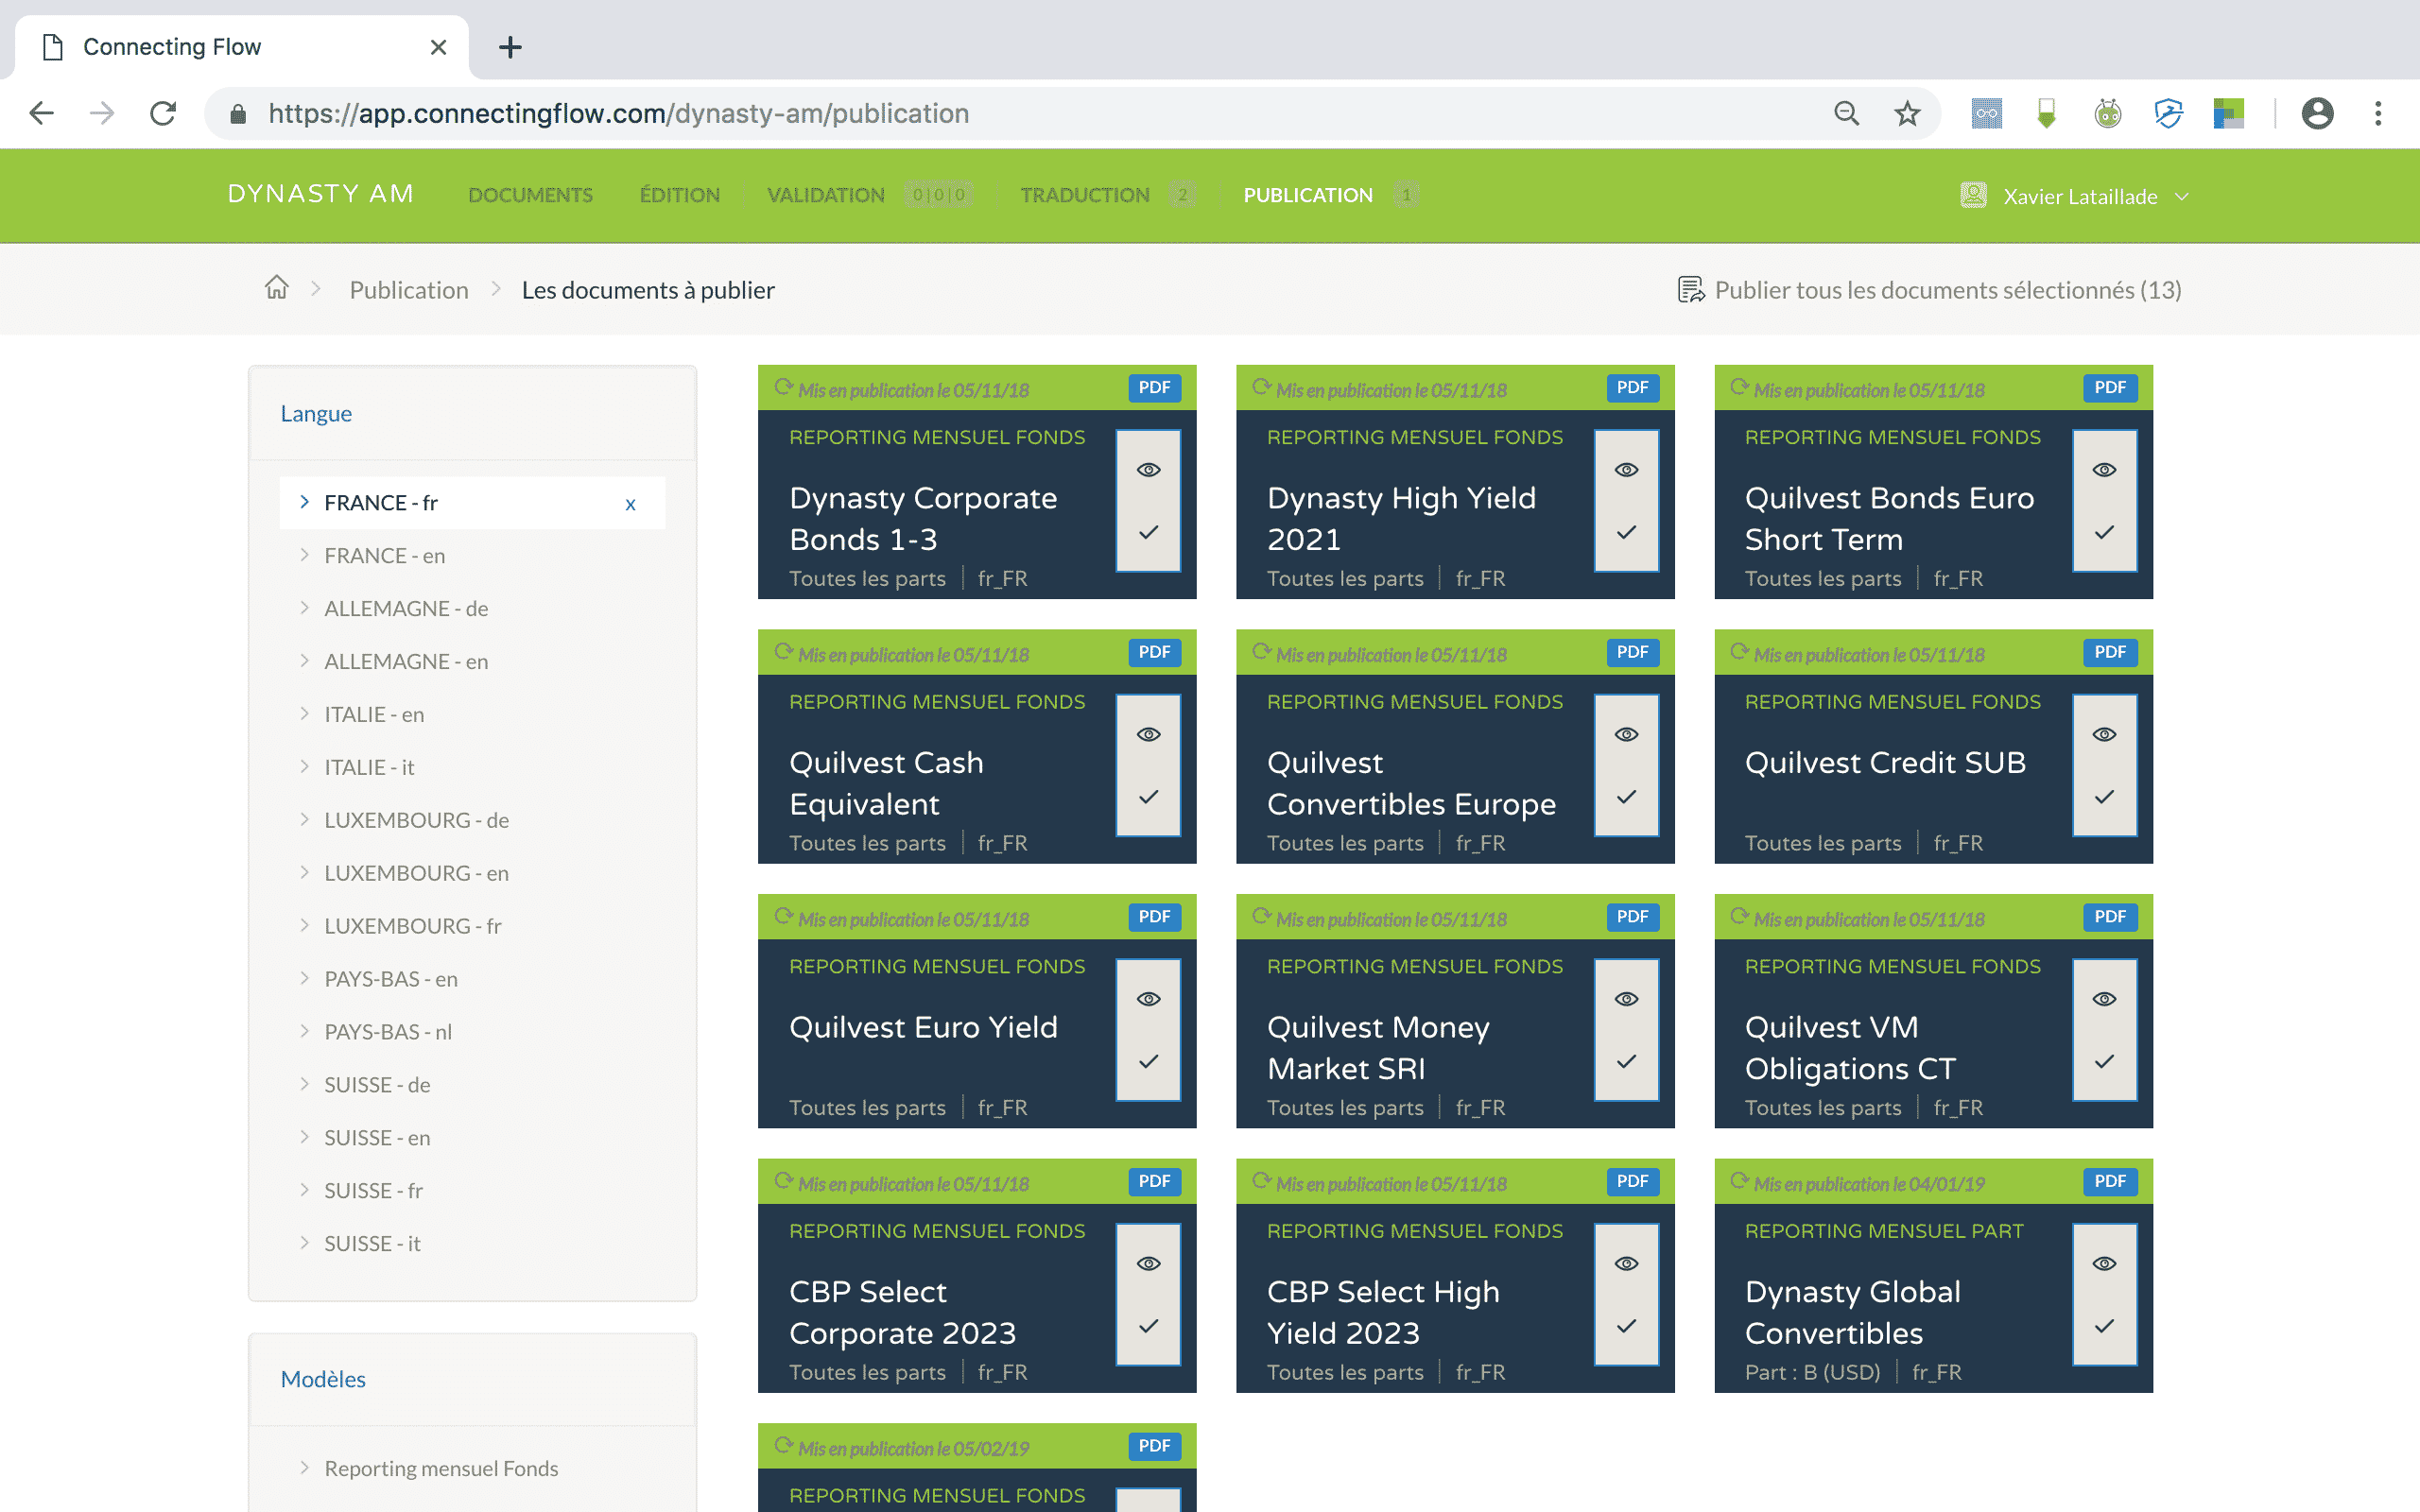Select the ITALIE - en language filter
The height and width of the screenshot is (1512, 2420).
374,714
